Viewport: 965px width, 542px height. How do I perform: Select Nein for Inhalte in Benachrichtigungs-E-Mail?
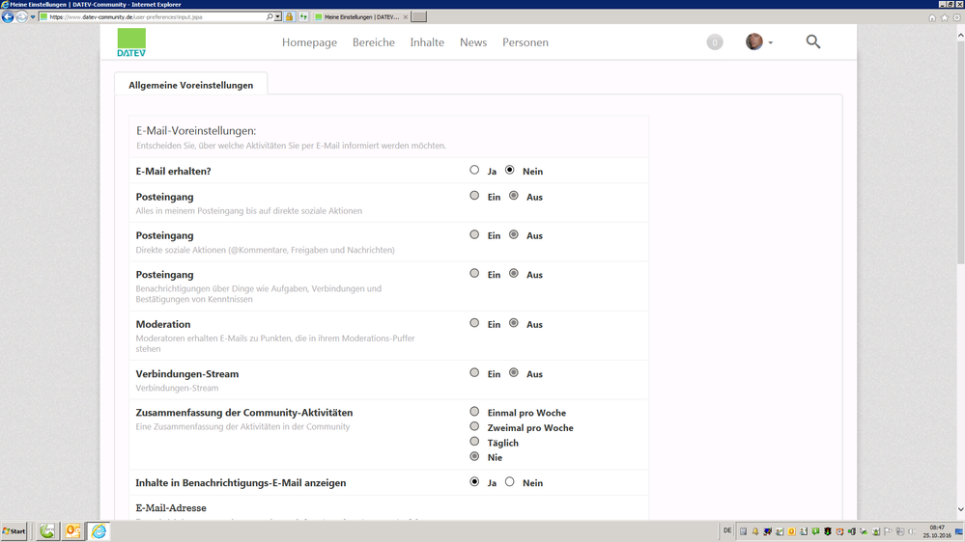(x=510, y=482)
